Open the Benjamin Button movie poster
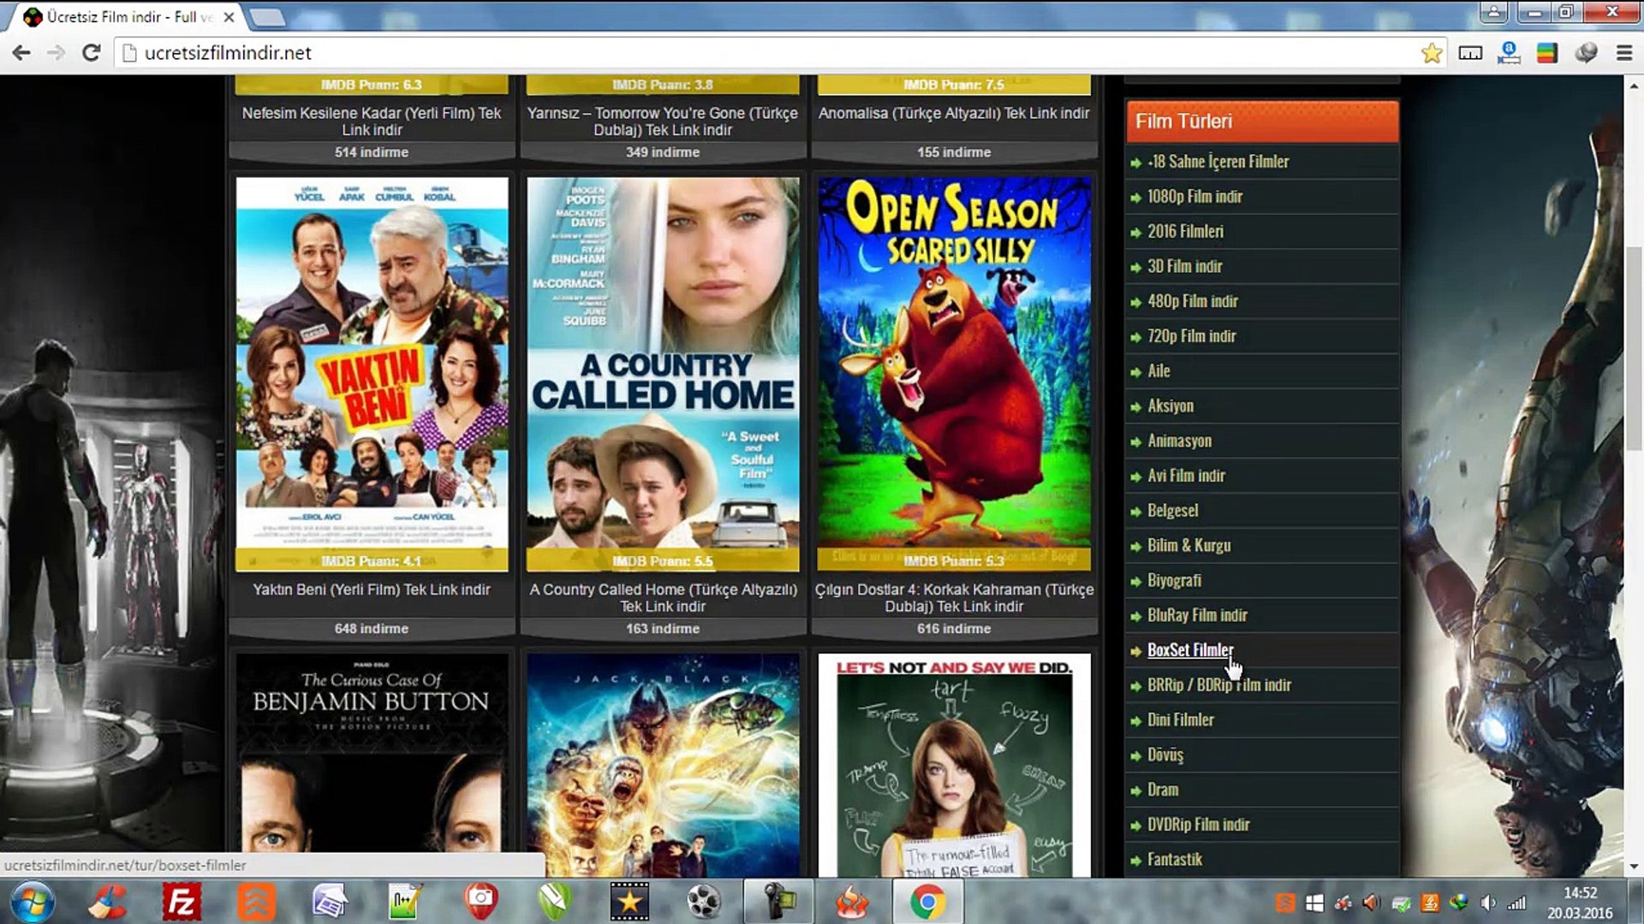This screenshot has width=1644, height=924. [372, 766]
